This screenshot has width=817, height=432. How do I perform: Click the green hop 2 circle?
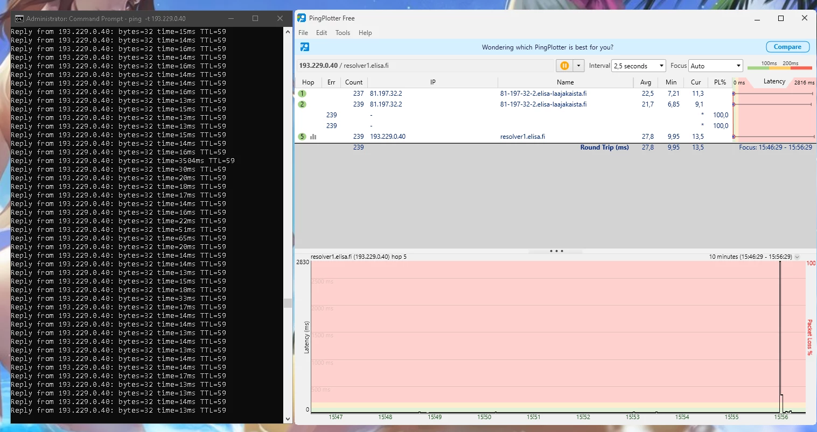pos(302,104)
